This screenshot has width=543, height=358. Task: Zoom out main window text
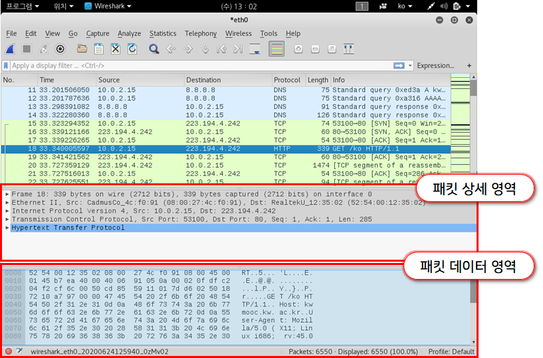click(315, 49)
